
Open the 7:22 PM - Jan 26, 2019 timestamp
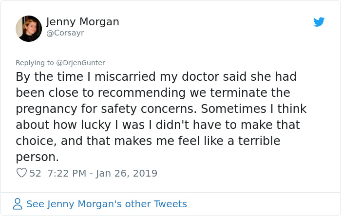coord(102,173)
